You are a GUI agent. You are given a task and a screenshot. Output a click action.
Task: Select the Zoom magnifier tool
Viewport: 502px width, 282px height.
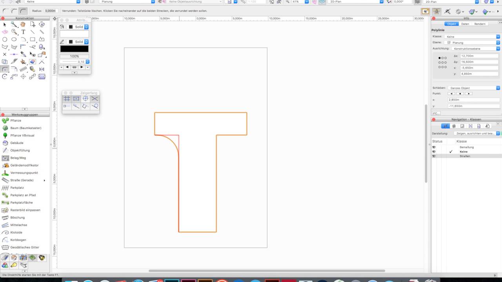coord(14,32)
